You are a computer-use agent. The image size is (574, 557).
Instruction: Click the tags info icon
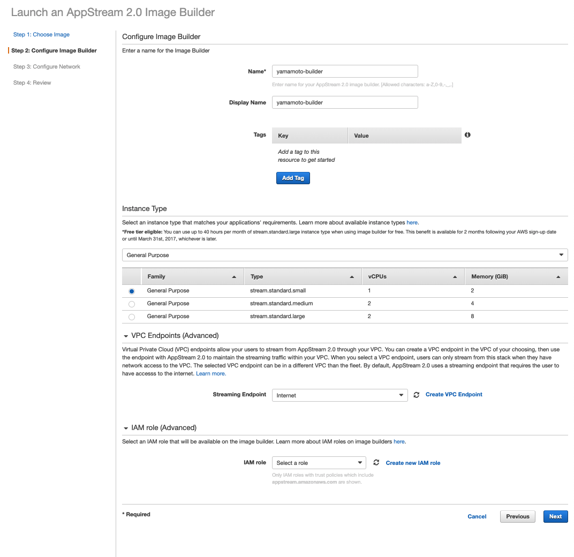pyautogui.click(x=467, y=135)
